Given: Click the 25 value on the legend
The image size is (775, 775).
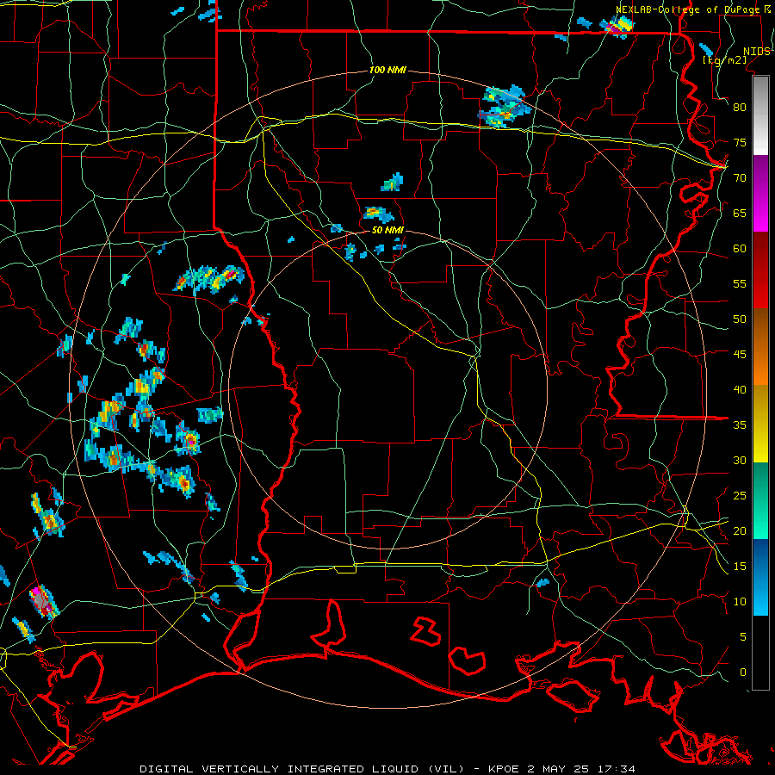Looking at the screenshot, I should [740, 496].
